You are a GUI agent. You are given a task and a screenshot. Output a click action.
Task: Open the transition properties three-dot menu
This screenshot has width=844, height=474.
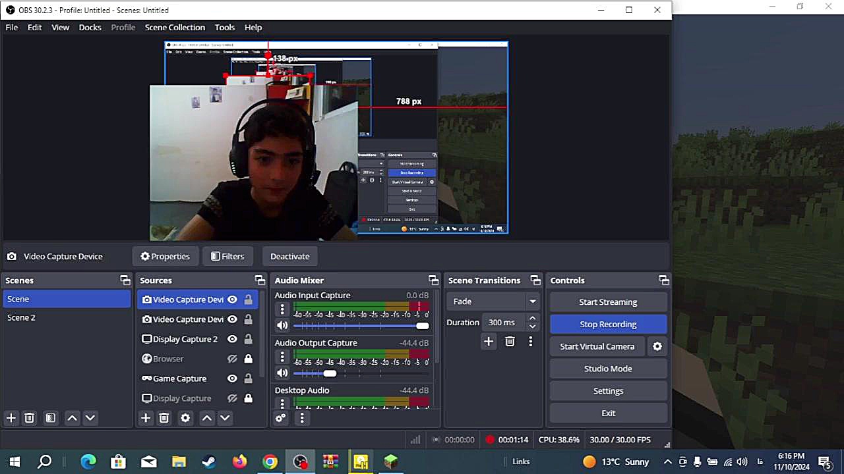coord(530,341)
